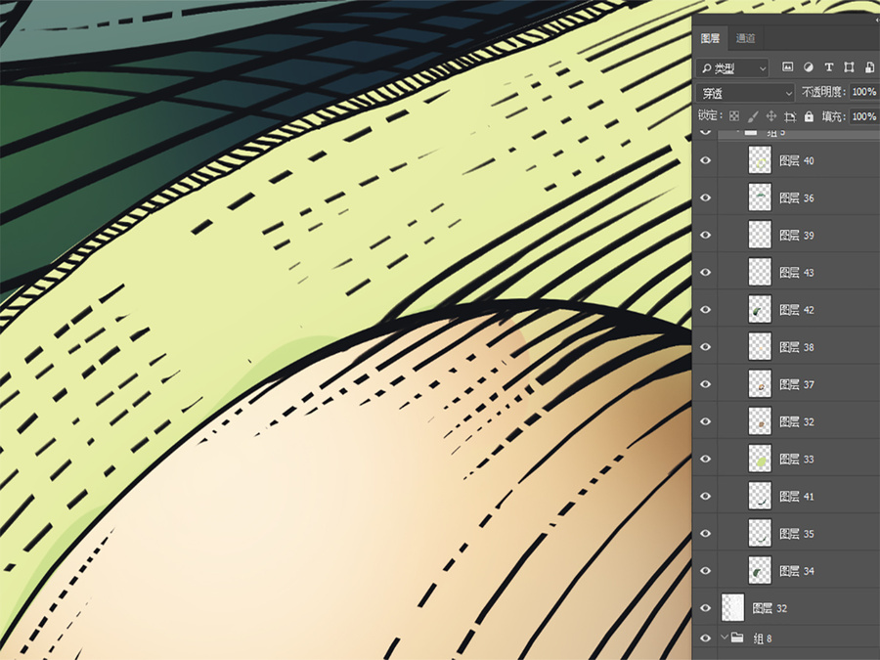Select 图层 34 thumbnail

(760, 571)
